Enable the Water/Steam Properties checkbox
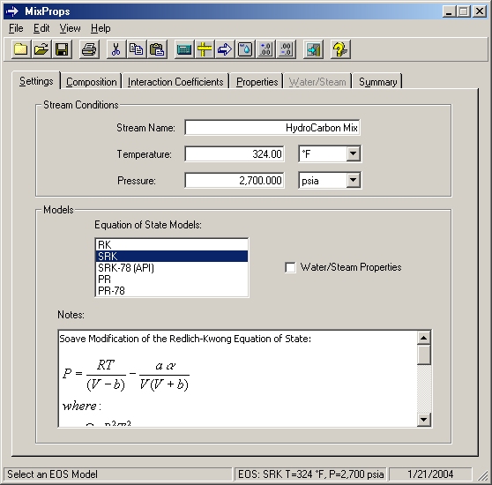Viewport: 492px width, 485px height. [x=290, y=267]
